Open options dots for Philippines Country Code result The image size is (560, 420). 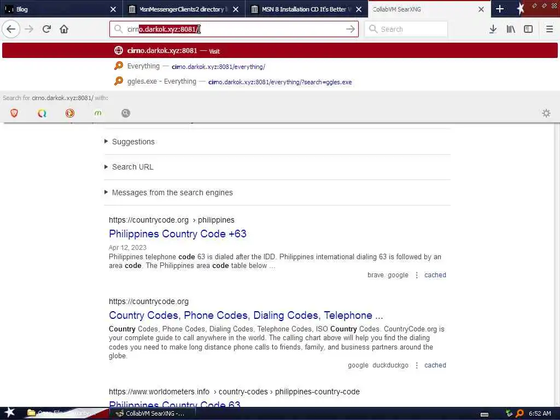pyautogui.click(x=416, y=275)
